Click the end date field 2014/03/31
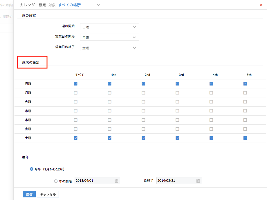The width and height of the screenshot is (267, 200). click(175, 181)
